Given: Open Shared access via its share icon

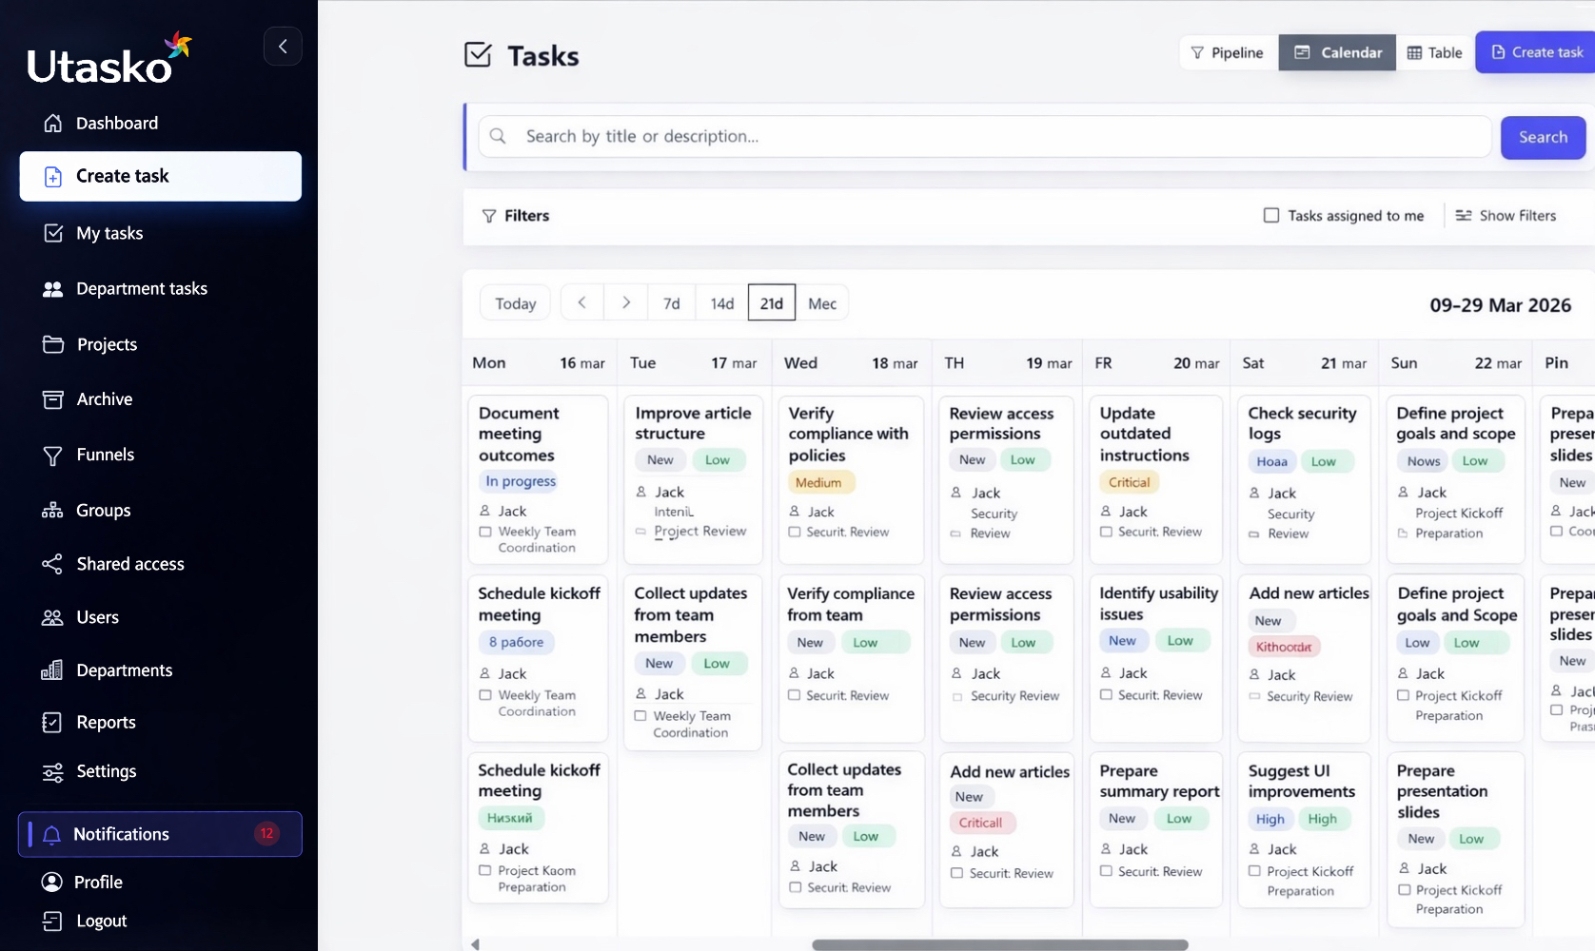Looking at the screenshot, I should coord(52,564).
